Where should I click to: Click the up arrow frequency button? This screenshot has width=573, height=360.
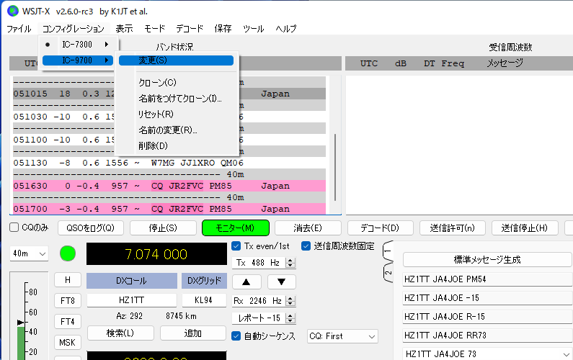coord(246,282)
